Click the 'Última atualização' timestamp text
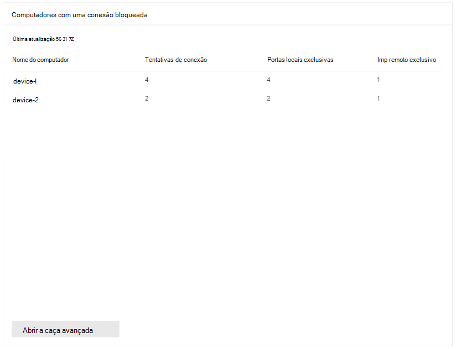The height and width of the screenshot is (349, 456). [x=43, y=39]
